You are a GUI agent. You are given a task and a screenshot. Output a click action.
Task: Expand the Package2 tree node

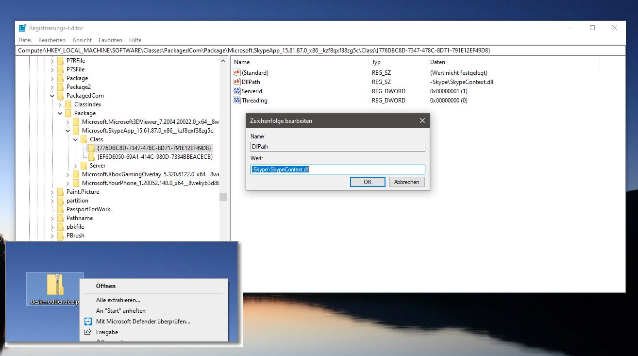tap(52, 87)
